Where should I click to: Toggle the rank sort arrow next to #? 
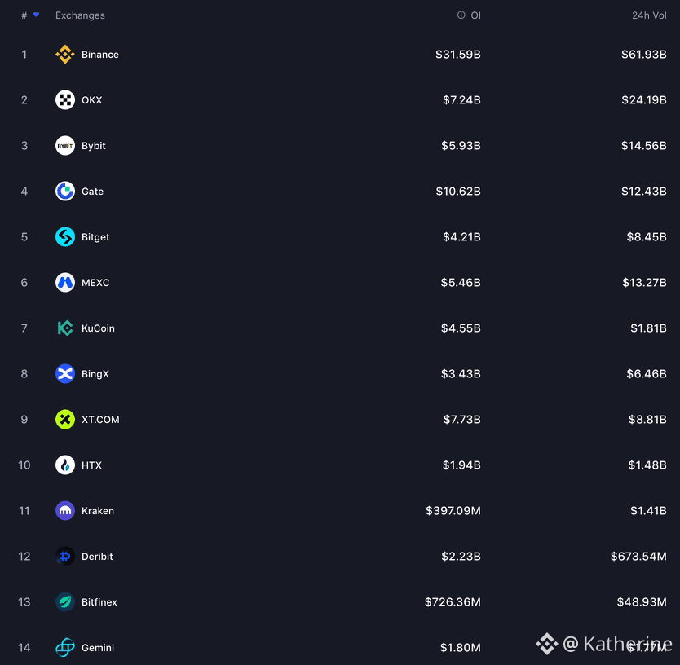37,15
